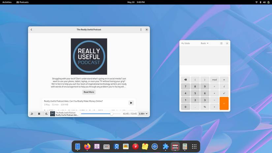The width and height of the screenshot is (272, 153).
Task: Click the 1 key in Calculator
Action: tap(186, 100)
